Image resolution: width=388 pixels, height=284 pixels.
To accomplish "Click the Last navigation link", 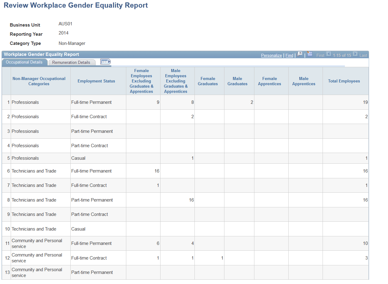I will [363, 55].
